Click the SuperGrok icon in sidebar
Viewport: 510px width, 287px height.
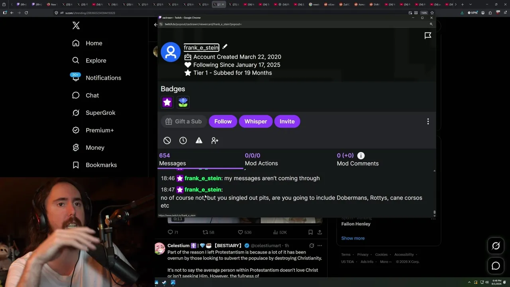point(76,113)
